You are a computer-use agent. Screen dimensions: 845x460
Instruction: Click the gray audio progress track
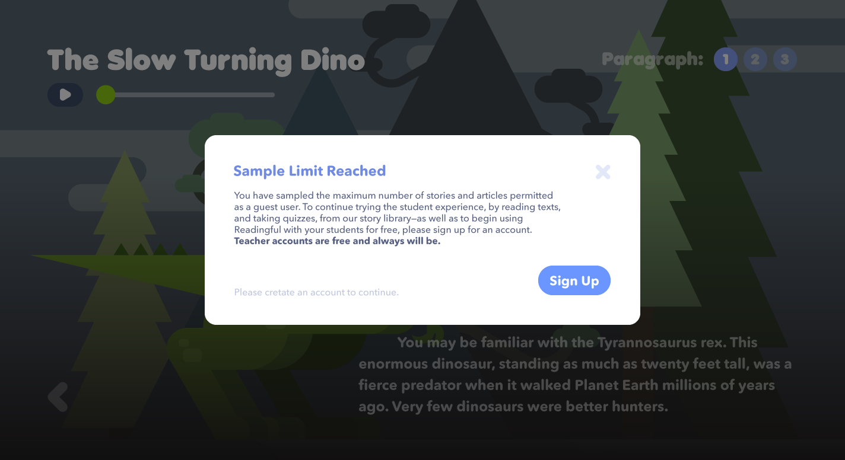196,95
